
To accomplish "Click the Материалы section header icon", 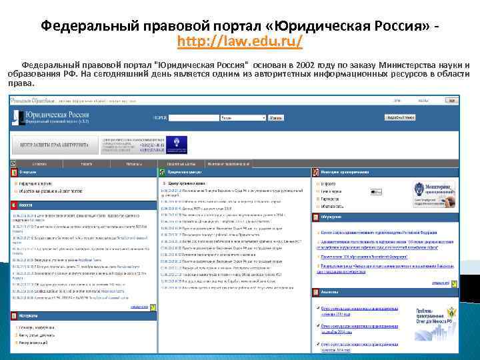I will click(x=14, y=316).
